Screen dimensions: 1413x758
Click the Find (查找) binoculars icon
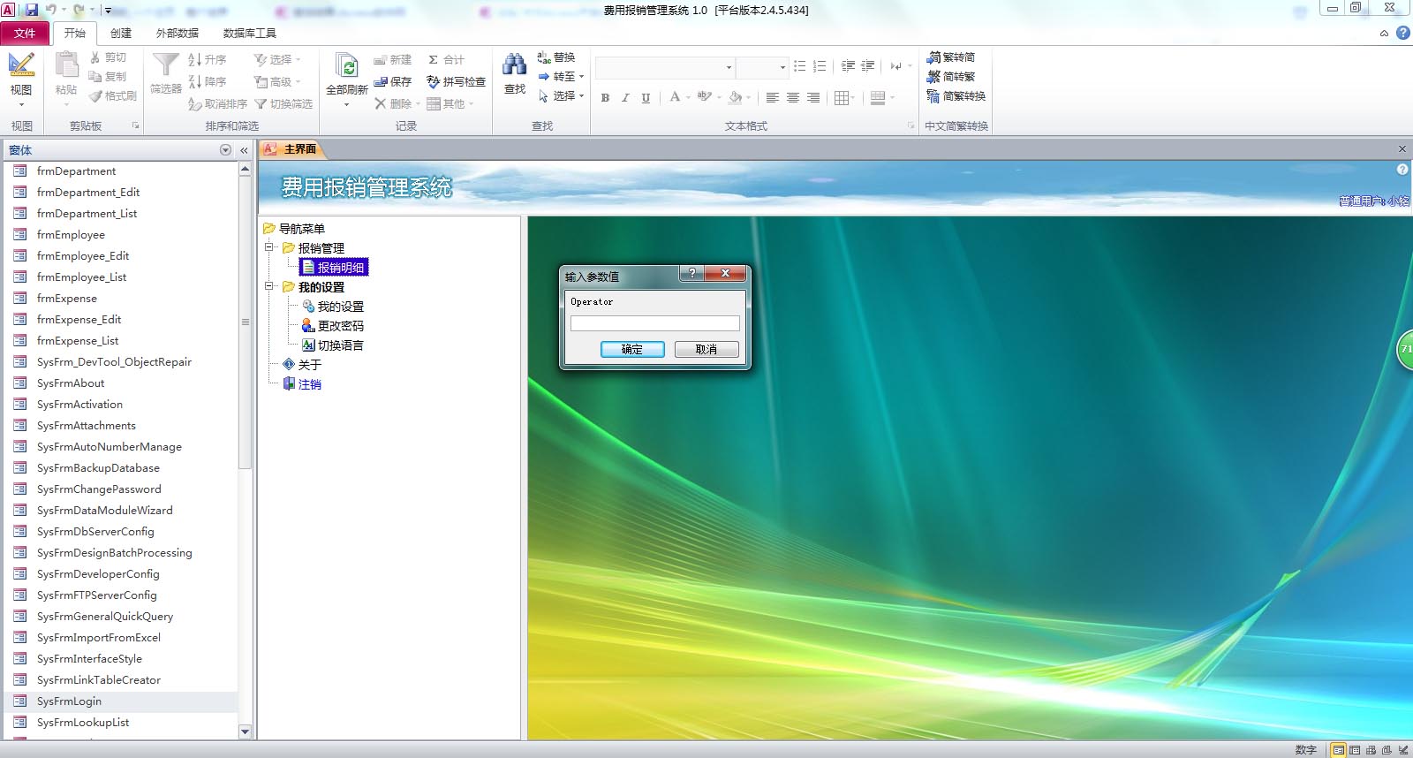click(x=515, y=64)
